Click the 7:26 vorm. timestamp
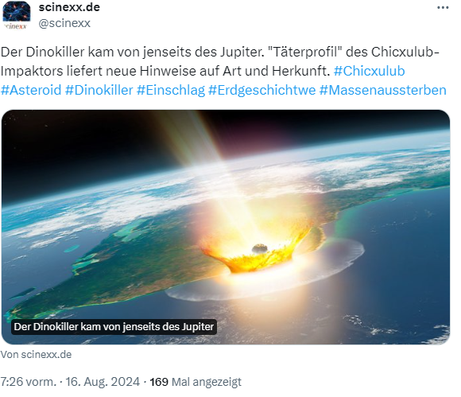Image resolution: width=461 pixels, height=397 pixels. [x=29, y=382]
